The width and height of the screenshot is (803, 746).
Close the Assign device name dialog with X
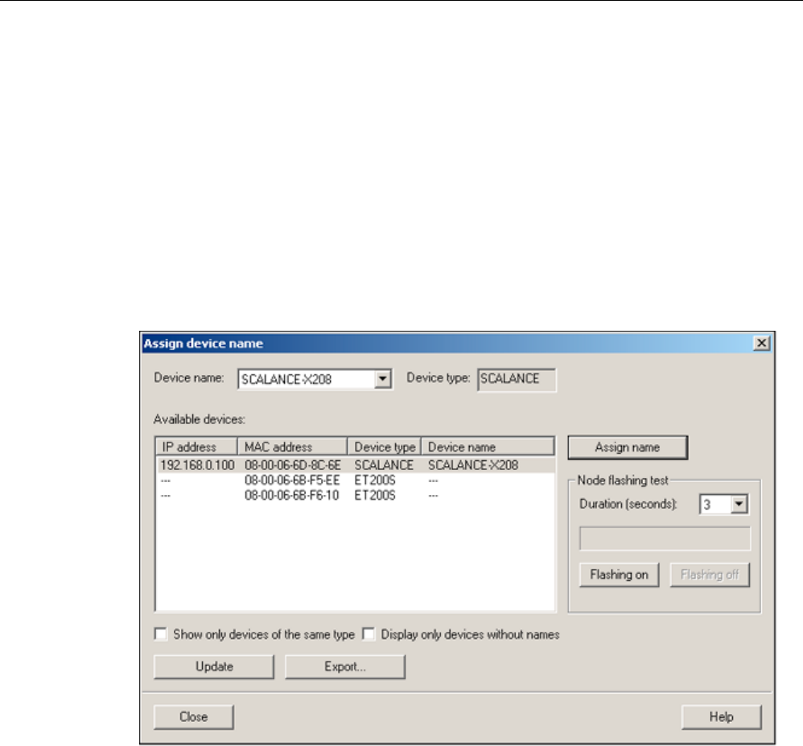click(x=761, y=343)
